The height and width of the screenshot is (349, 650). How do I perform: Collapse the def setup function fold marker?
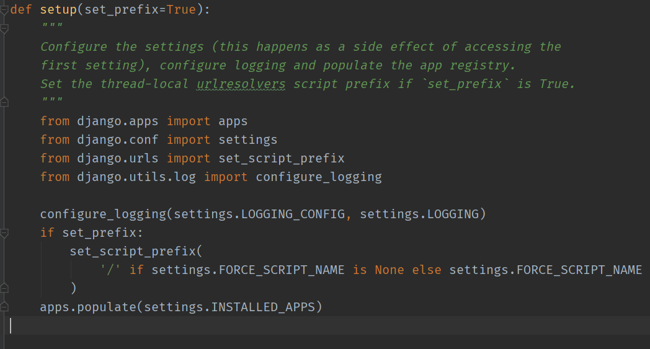[4, 10]
